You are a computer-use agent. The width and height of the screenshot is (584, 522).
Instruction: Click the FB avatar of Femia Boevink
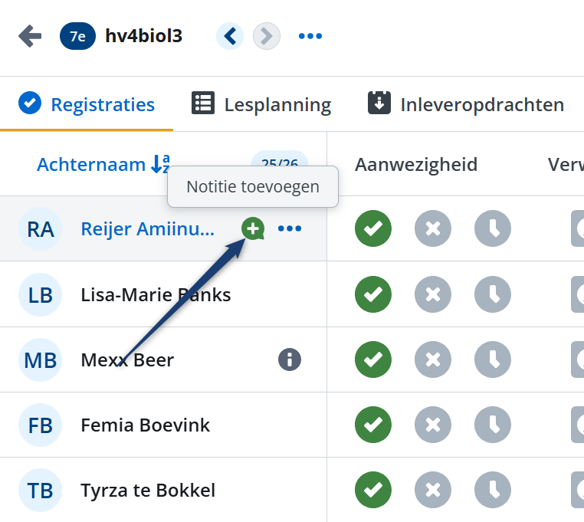coord(40,425)
